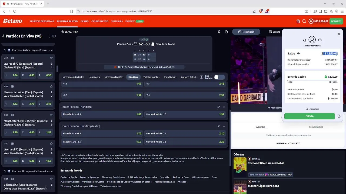Open the gift promotions icon in header

[298, 21]
